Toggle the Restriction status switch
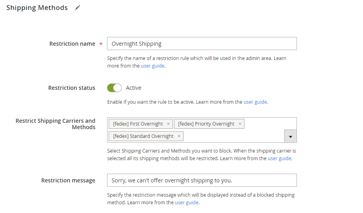 pyautogui.click(x=114, y=88)
